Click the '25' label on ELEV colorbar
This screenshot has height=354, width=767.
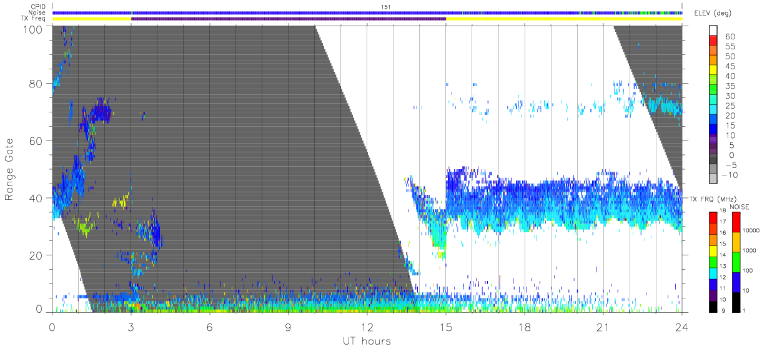pyautogui.click(x=730, y=106)
